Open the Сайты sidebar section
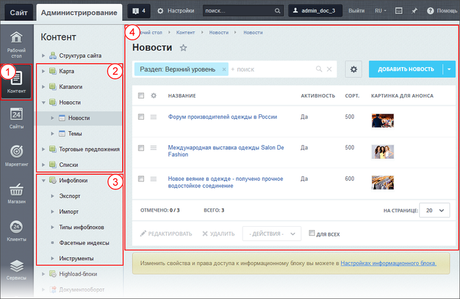 click(16, 118)
